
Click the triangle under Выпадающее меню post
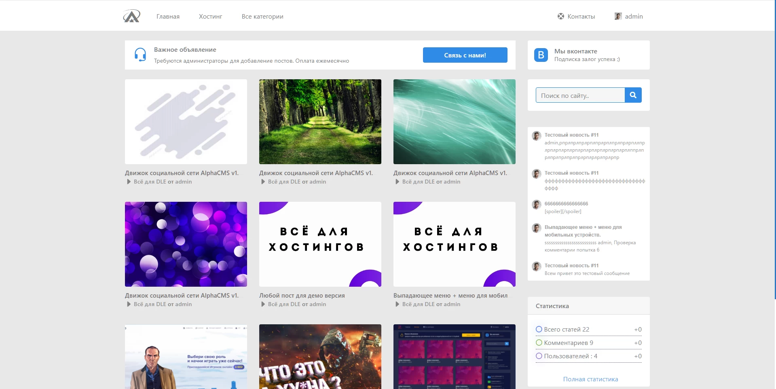pos(398,304)
